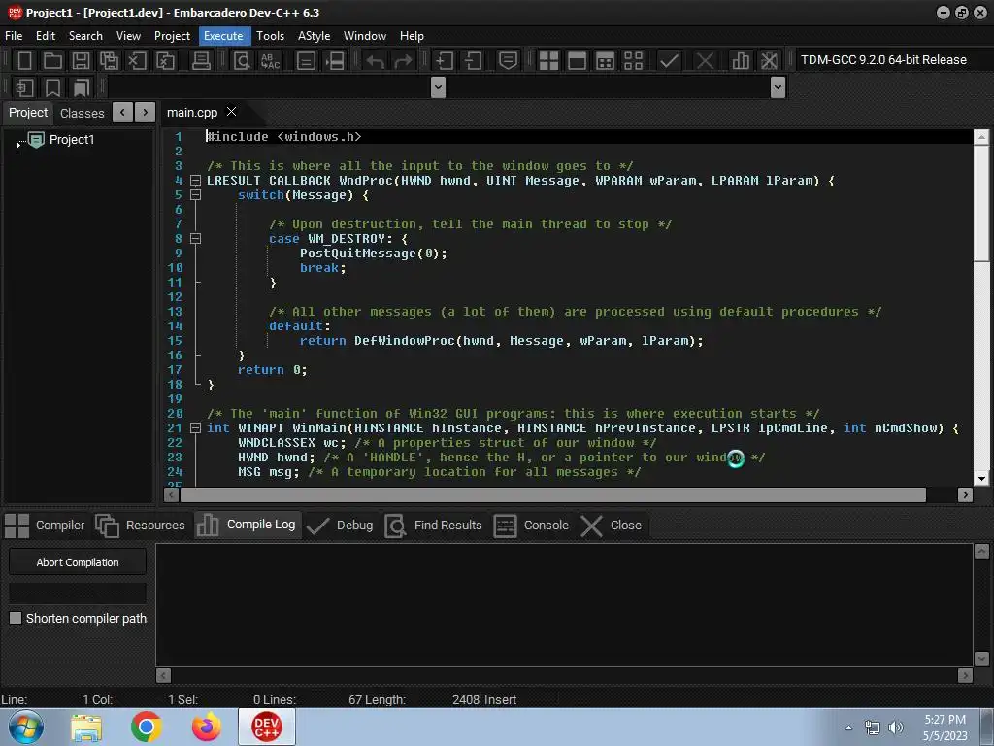Expand the Project1 tree node
994x746 pixels.
coord(17,146)
